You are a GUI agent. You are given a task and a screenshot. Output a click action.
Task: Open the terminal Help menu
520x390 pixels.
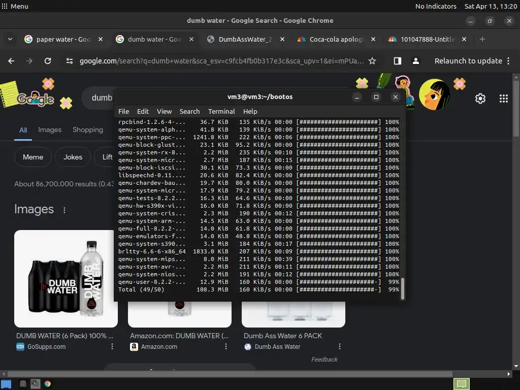(250, 111)
